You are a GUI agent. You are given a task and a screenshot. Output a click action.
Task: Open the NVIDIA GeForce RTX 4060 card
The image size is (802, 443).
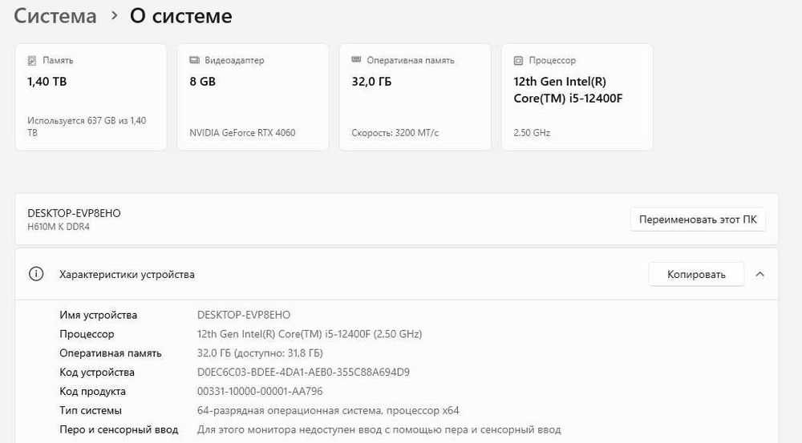(253, 97)
